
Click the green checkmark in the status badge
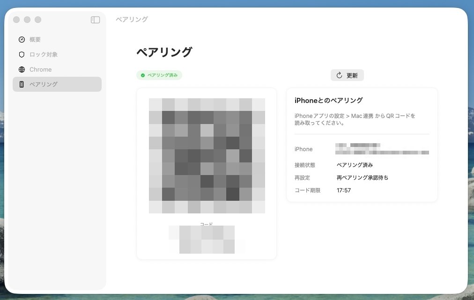(143, 75)
